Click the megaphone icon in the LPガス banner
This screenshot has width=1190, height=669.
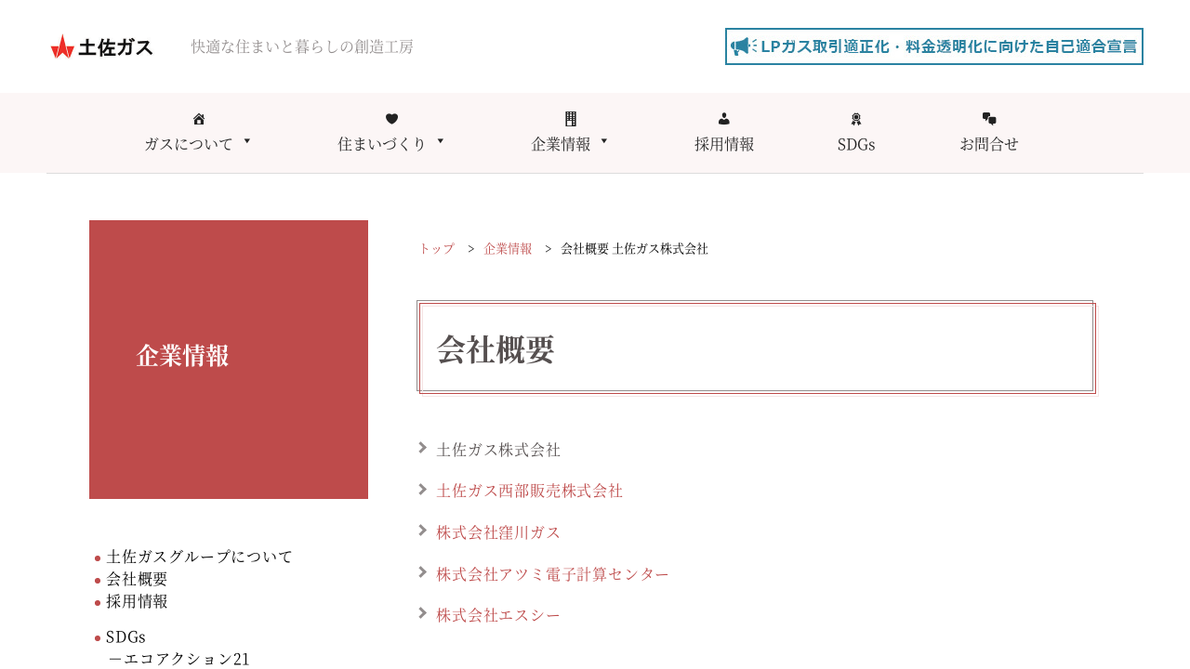pyautogui.click(x=743, y=46)
